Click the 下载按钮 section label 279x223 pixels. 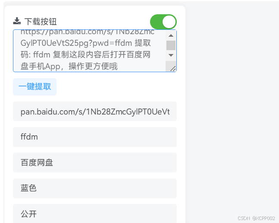41,22
